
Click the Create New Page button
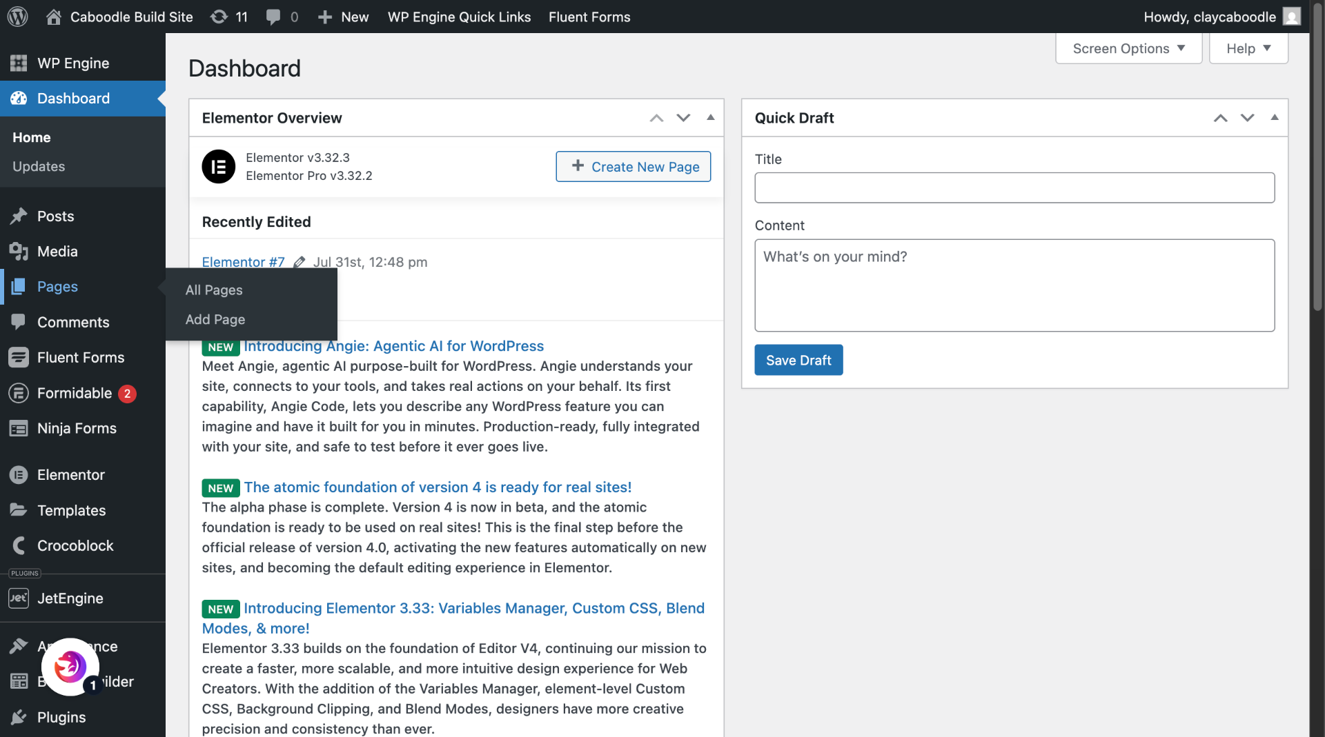[633, 167]
